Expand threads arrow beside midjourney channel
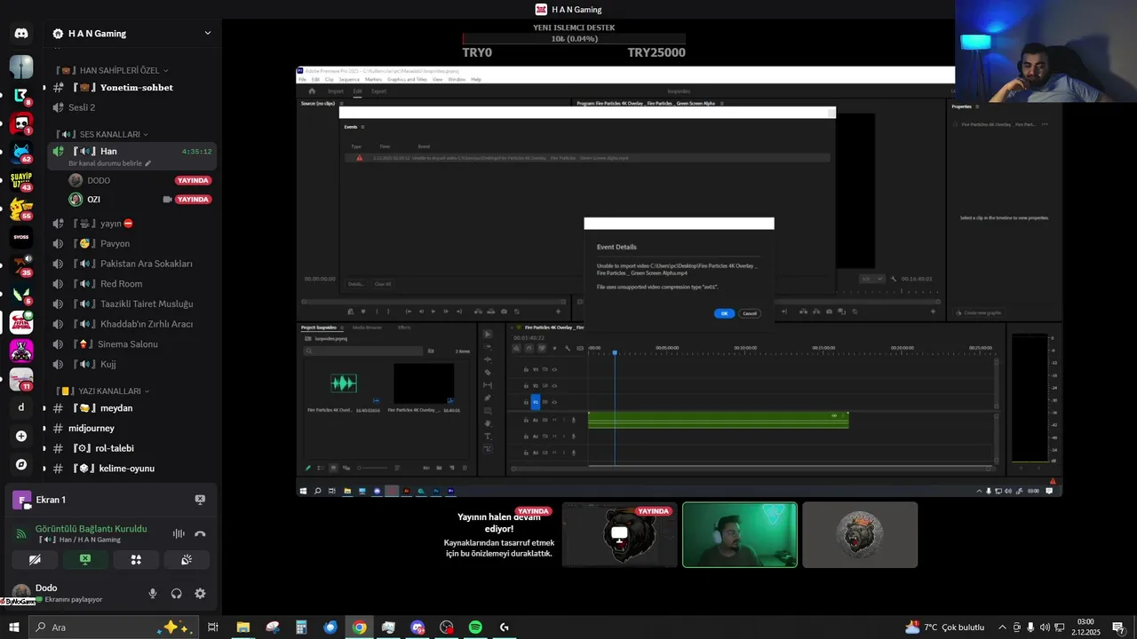The width and height of the screenshot is (1137, 639). click(44, 428)
